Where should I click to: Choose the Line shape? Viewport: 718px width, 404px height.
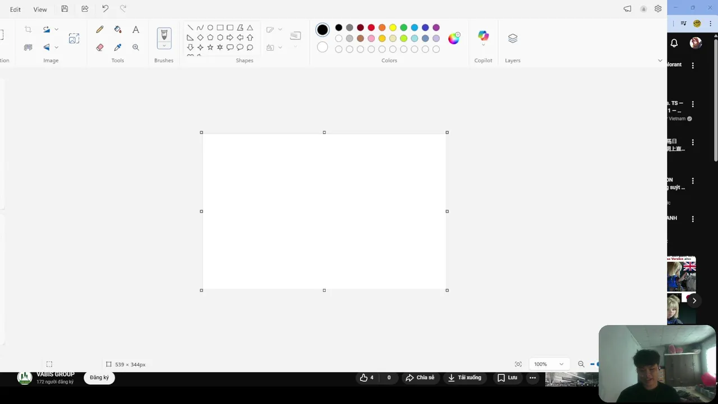tap(190, 27)
